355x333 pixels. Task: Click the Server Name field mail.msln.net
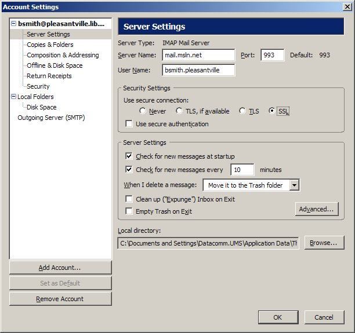coord(198,55)
